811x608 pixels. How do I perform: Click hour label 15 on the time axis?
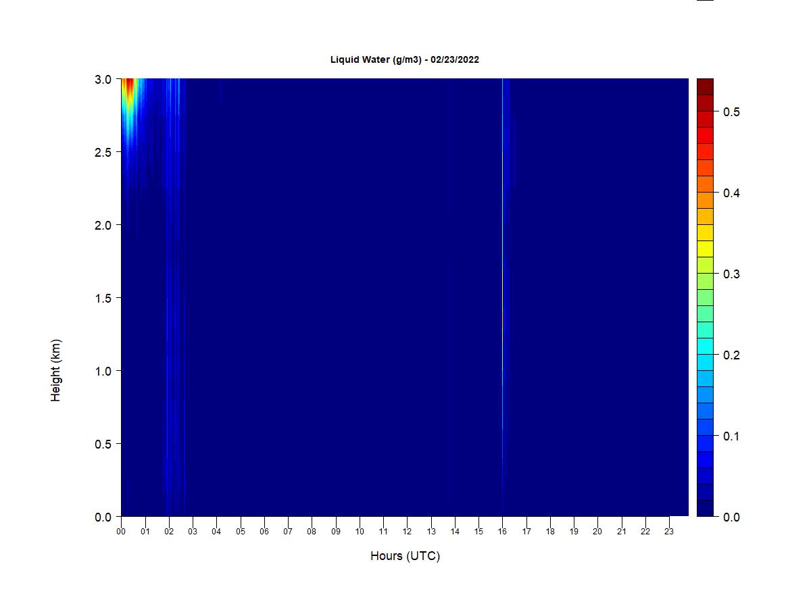(478, 531)
